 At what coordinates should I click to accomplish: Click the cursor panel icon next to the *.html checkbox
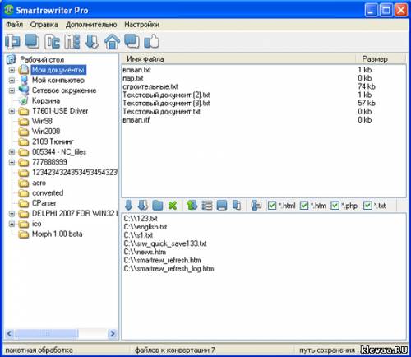(256, 206)
